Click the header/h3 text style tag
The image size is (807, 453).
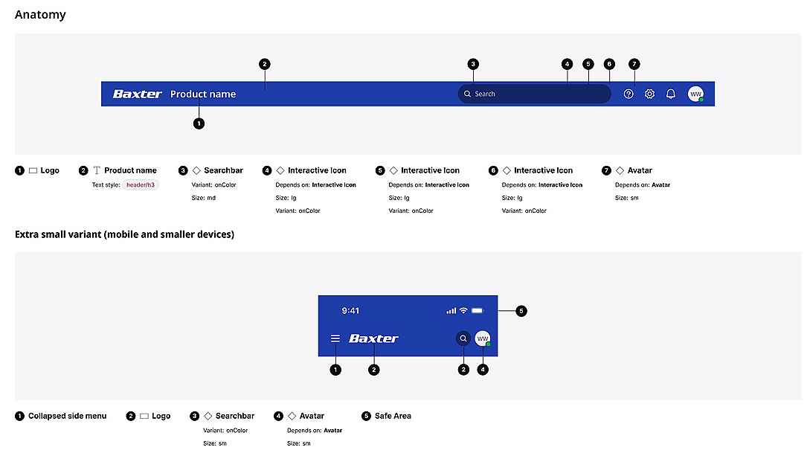(x=141, y=184)
